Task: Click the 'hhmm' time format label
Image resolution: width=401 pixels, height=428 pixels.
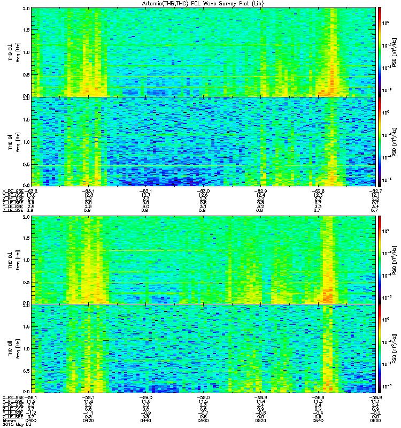Action: coord(9,421)
